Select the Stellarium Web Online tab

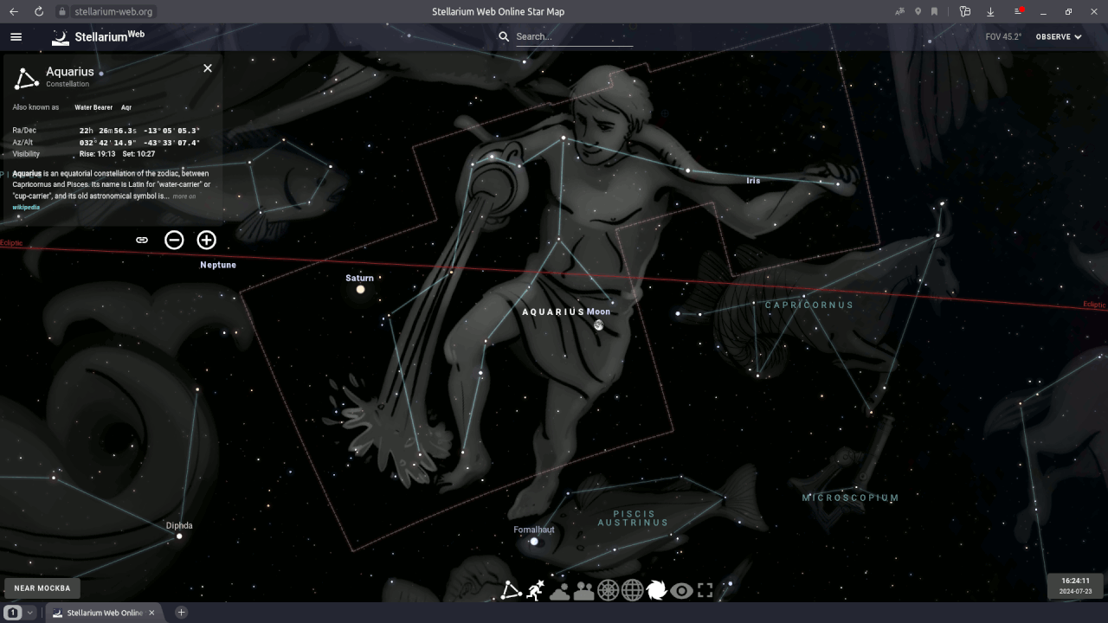104,613
